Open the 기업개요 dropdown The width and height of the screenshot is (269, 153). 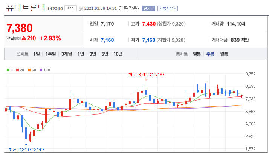168,8
